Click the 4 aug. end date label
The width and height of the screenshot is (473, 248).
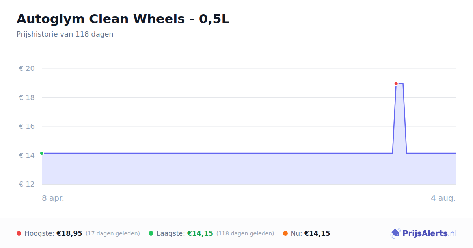(443, 198)
